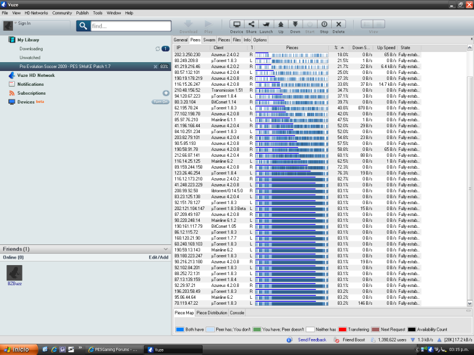
Task: Click the Both have blue swatch
Action: pyautogui.click(x=180, y=330)
